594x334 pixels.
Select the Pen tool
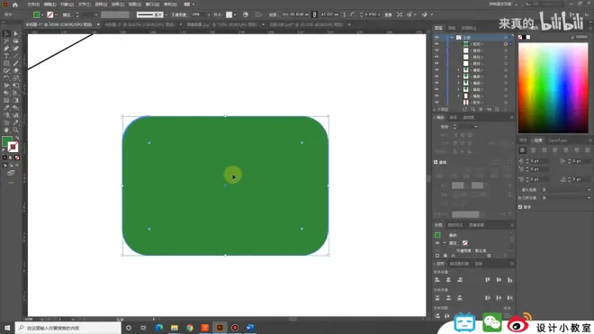6,49
